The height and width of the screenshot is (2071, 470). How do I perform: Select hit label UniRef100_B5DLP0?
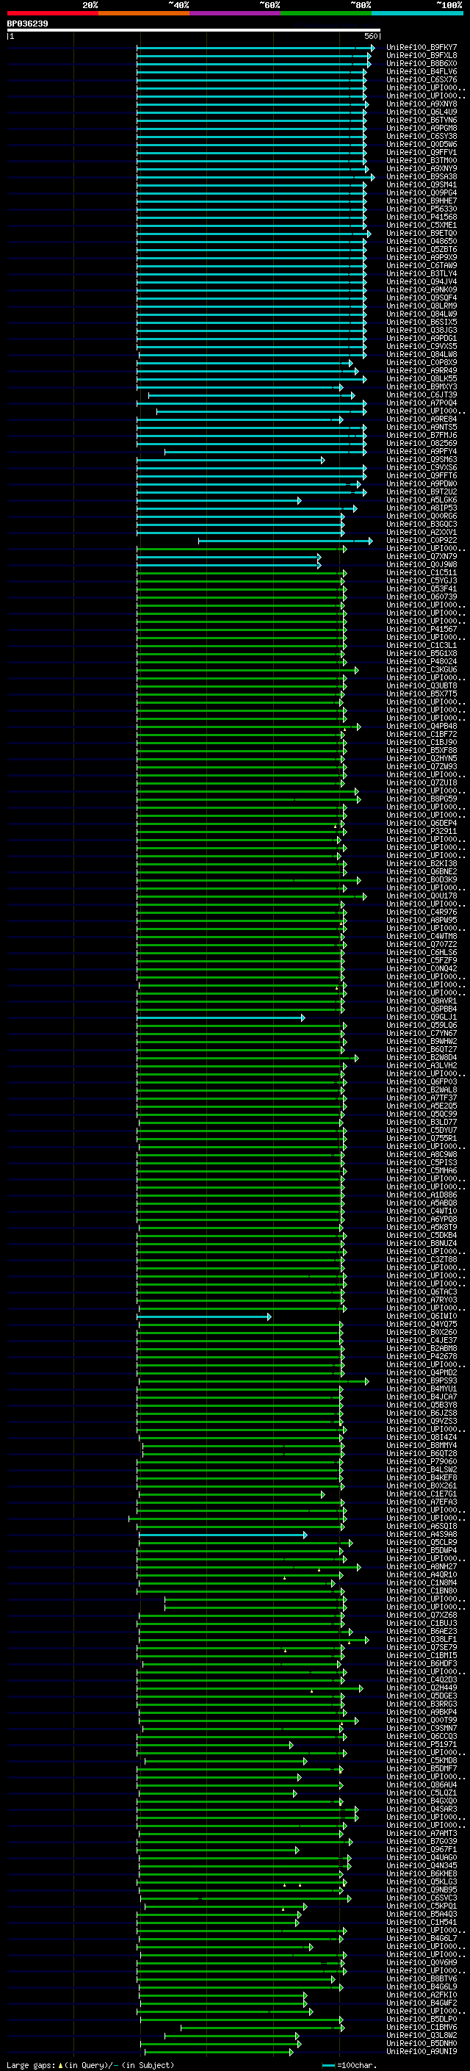(x=422, y=2019)
